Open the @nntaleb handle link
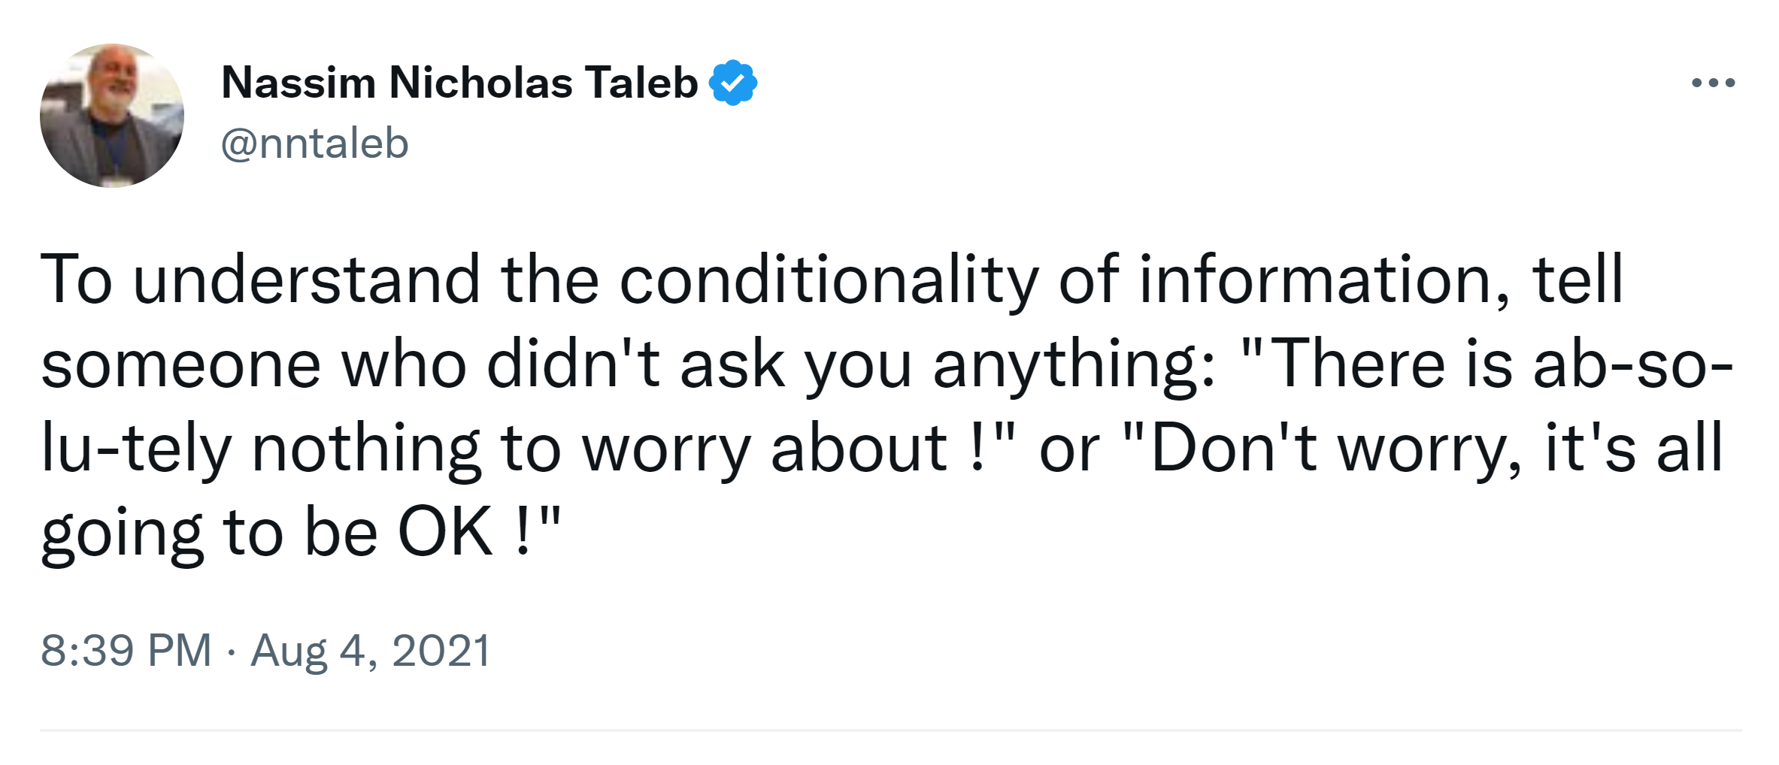This screenshot has width=1779, height=765. click(x=314, y=143)
